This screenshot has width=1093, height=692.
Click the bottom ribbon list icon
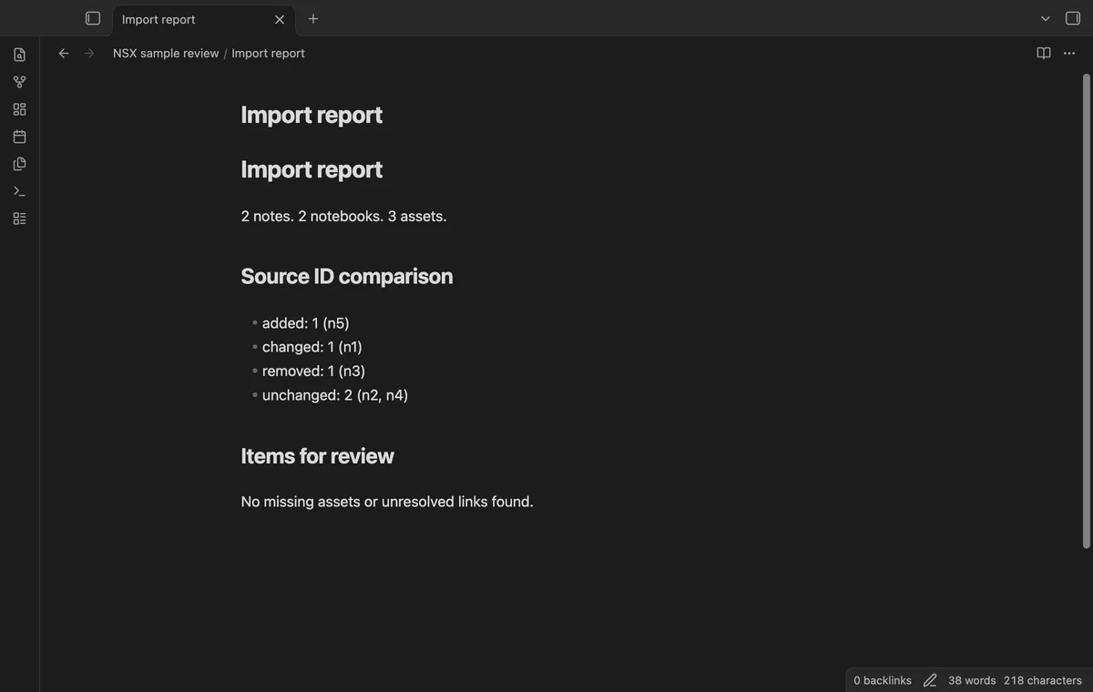[x=19, y=219]
